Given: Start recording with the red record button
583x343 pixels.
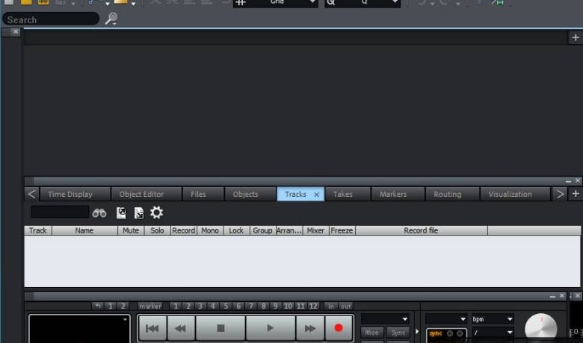Looking at the screenshot, I should coord(339,328).
